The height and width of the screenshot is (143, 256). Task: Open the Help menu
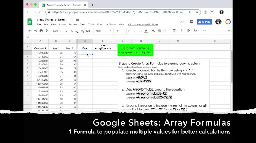coord(121,24)
